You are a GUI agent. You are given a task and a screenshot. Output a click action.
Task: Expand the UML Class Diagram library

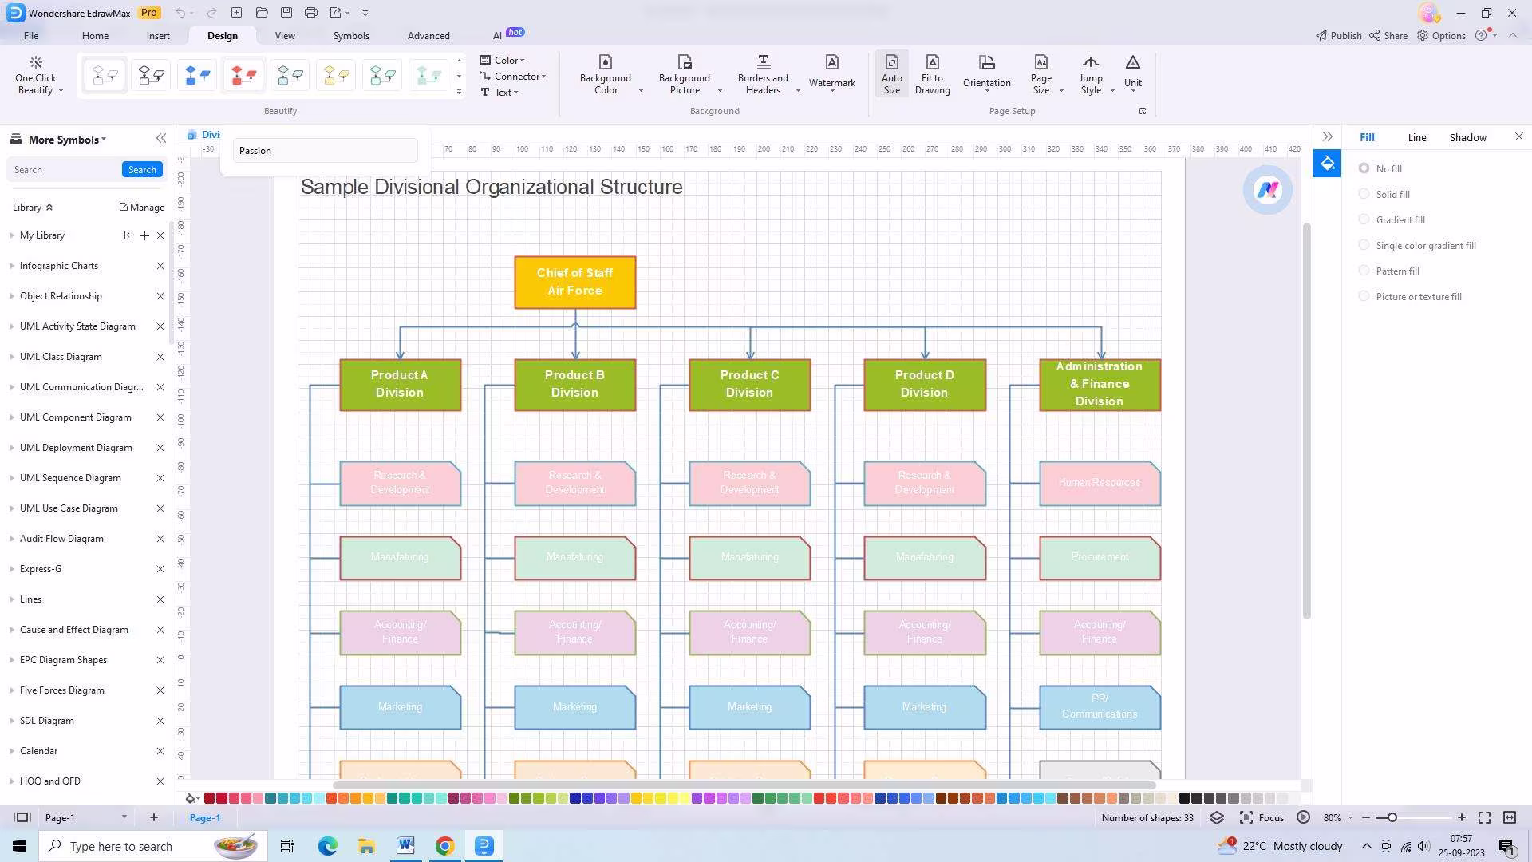tap(61, 357)
